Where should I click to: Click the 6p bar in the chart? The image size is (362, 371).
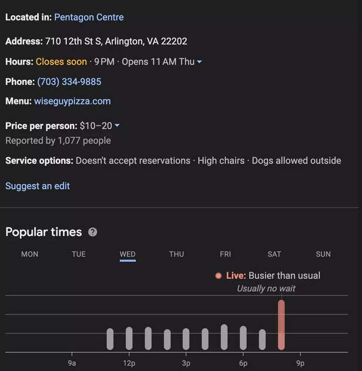click(x=243, y=338)
